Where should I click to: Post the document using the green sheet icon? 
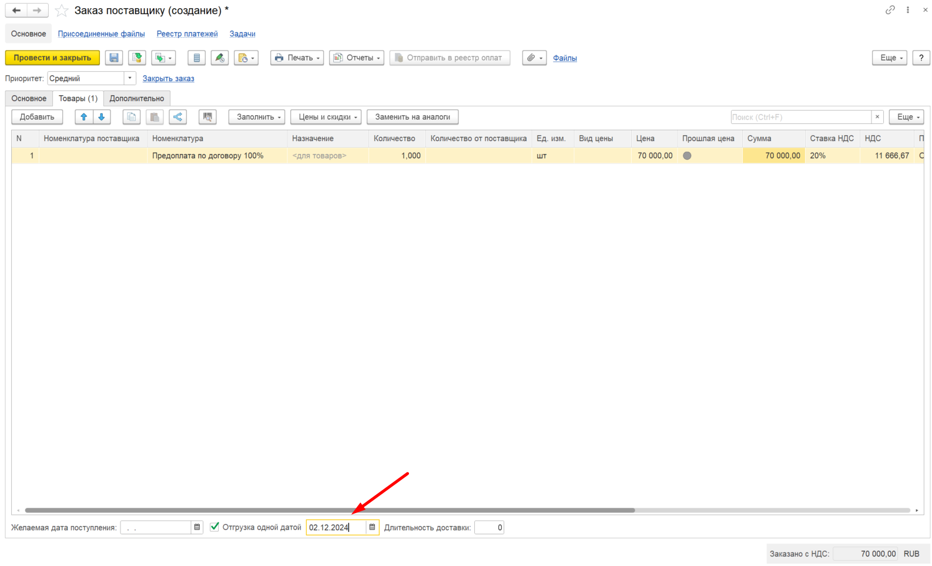pyautogui.click(x=137, y=58)
